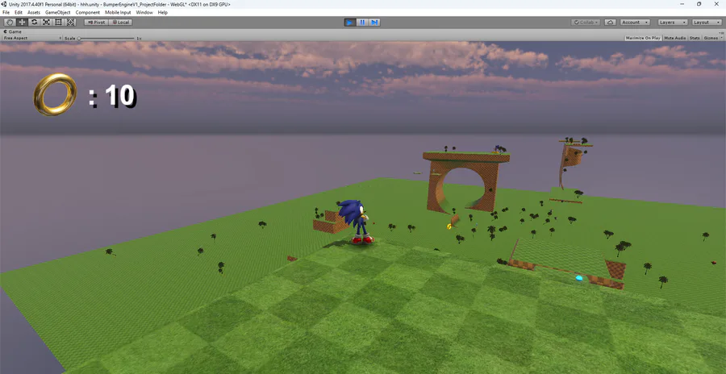Open the cloud Services panel
Screen dimensions: 726x374
point(610,23)
